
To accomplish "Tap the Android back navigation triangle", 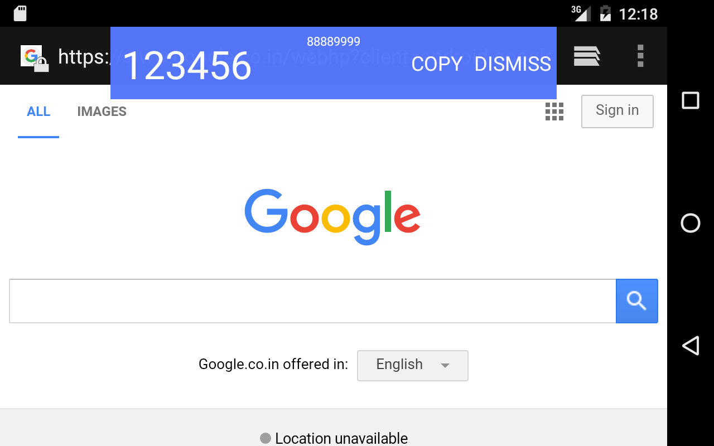I will tap(691, 346).
